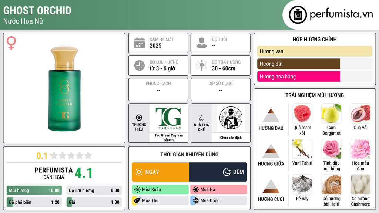The image size is (379, 213).
Task: Select the Ngày daytime segment
Action: [x=161, y=172]
